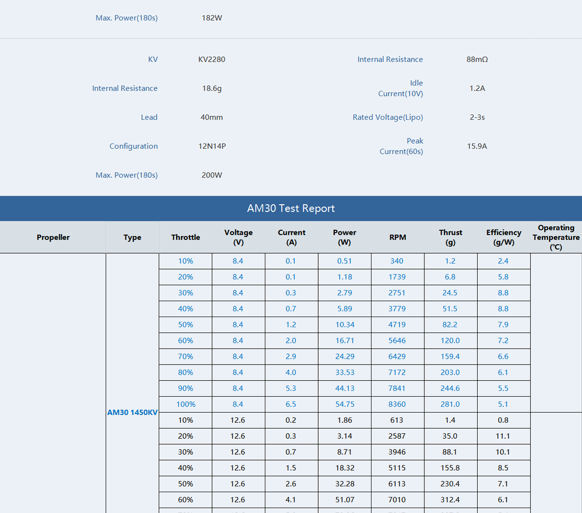Click the 244.6 thrust cell

click(451, 388)
